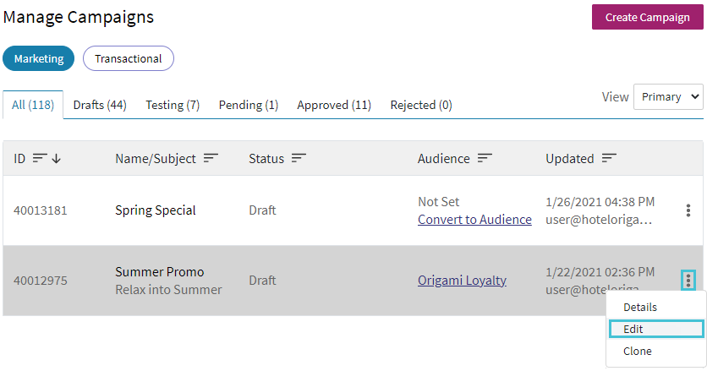Open the Approved (11) tab
707x371 pixels.
pos(334,105)
